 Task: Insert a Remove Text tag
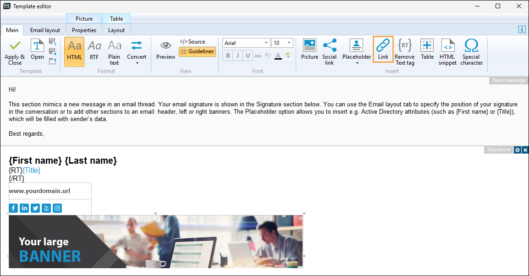[404, 52]
